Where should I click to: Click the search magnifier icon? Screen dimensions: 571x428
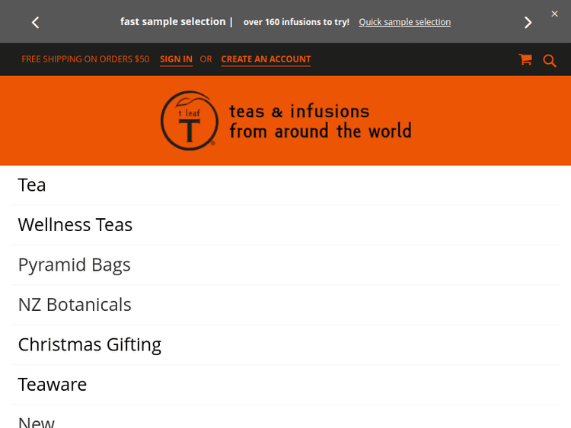[550, 61]
